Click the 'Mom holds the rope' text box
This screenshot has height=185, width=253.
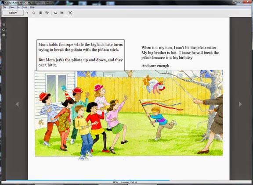(81, 55)
